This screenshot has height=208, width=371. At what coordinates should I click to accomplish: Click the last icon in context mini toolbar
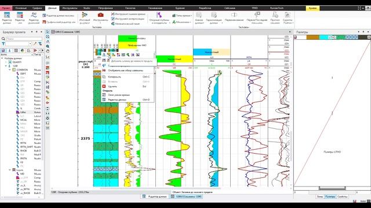[138, 55]
